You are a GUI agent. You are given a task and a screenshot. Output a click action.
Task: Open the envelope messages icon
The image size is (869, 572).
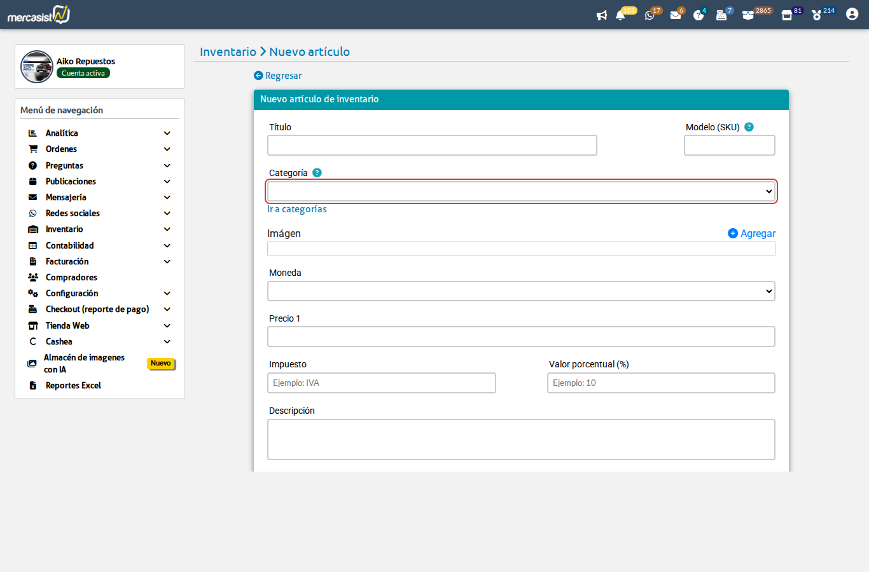[676, 15]
